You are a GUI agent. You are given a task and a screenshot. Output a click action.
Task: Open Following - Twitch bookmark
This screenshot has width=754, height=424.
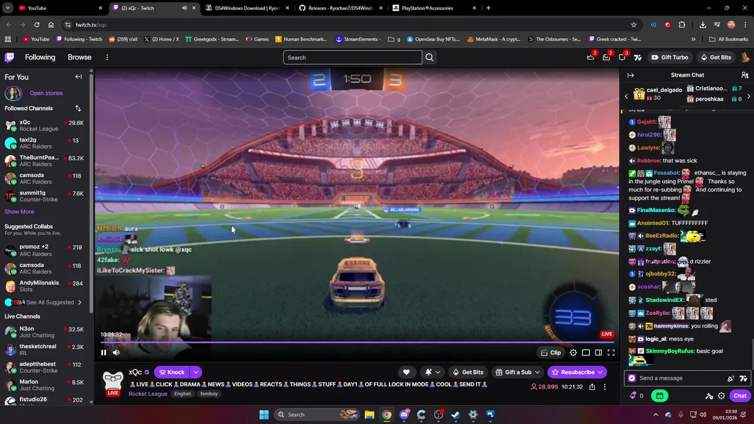[79, 39]
